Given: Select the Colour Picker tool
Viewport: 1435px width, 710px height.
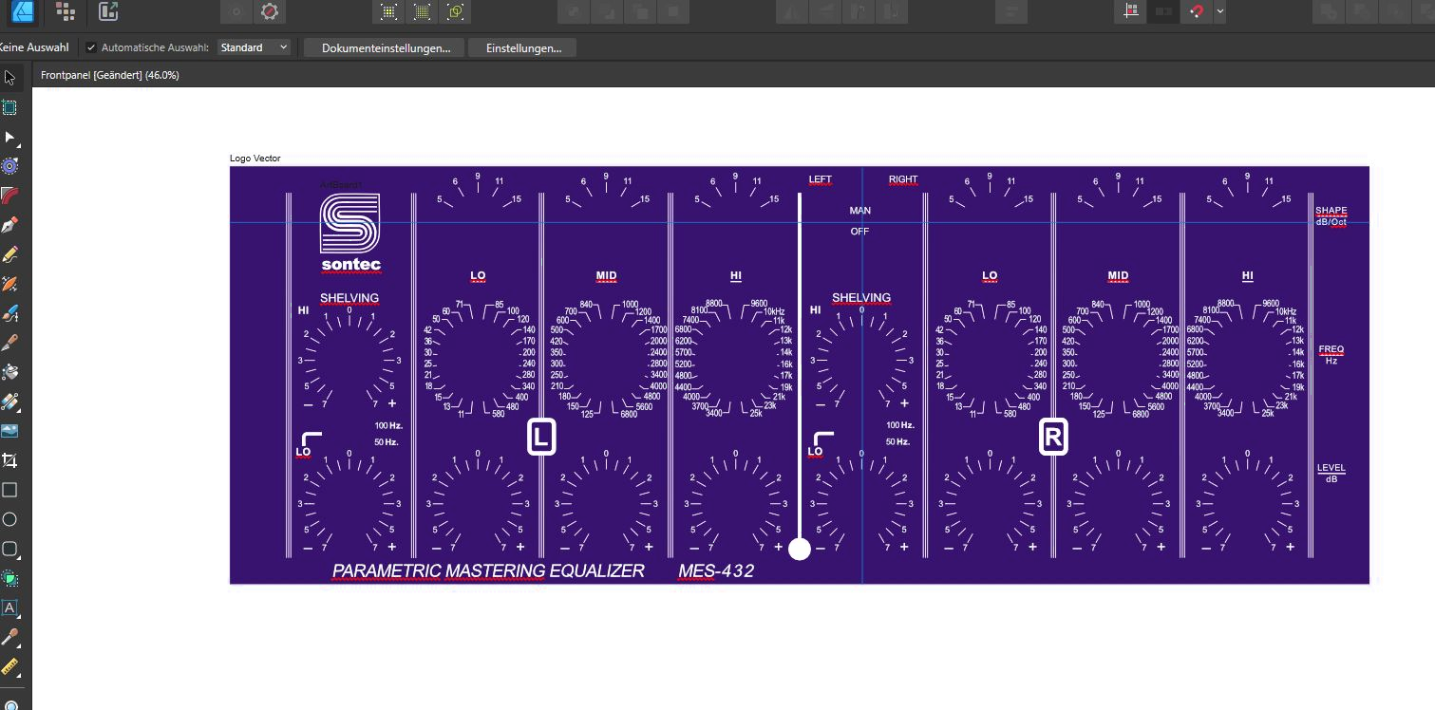Looking at the screenshot, I should click(x=10, y=637).
